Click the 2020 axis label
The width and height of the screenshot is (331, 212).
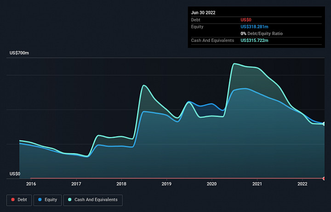(212, 184)
